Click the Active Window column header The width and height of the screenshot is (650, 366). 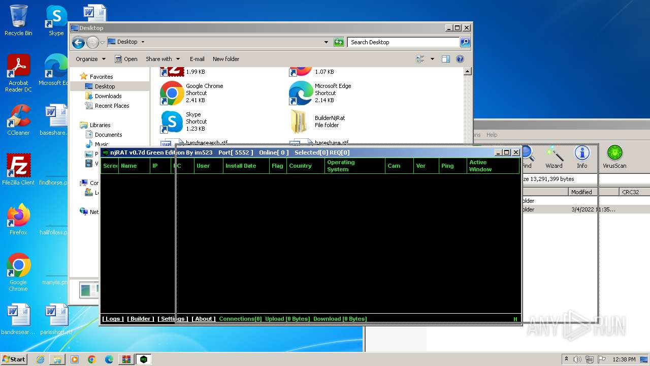(493, 166)
